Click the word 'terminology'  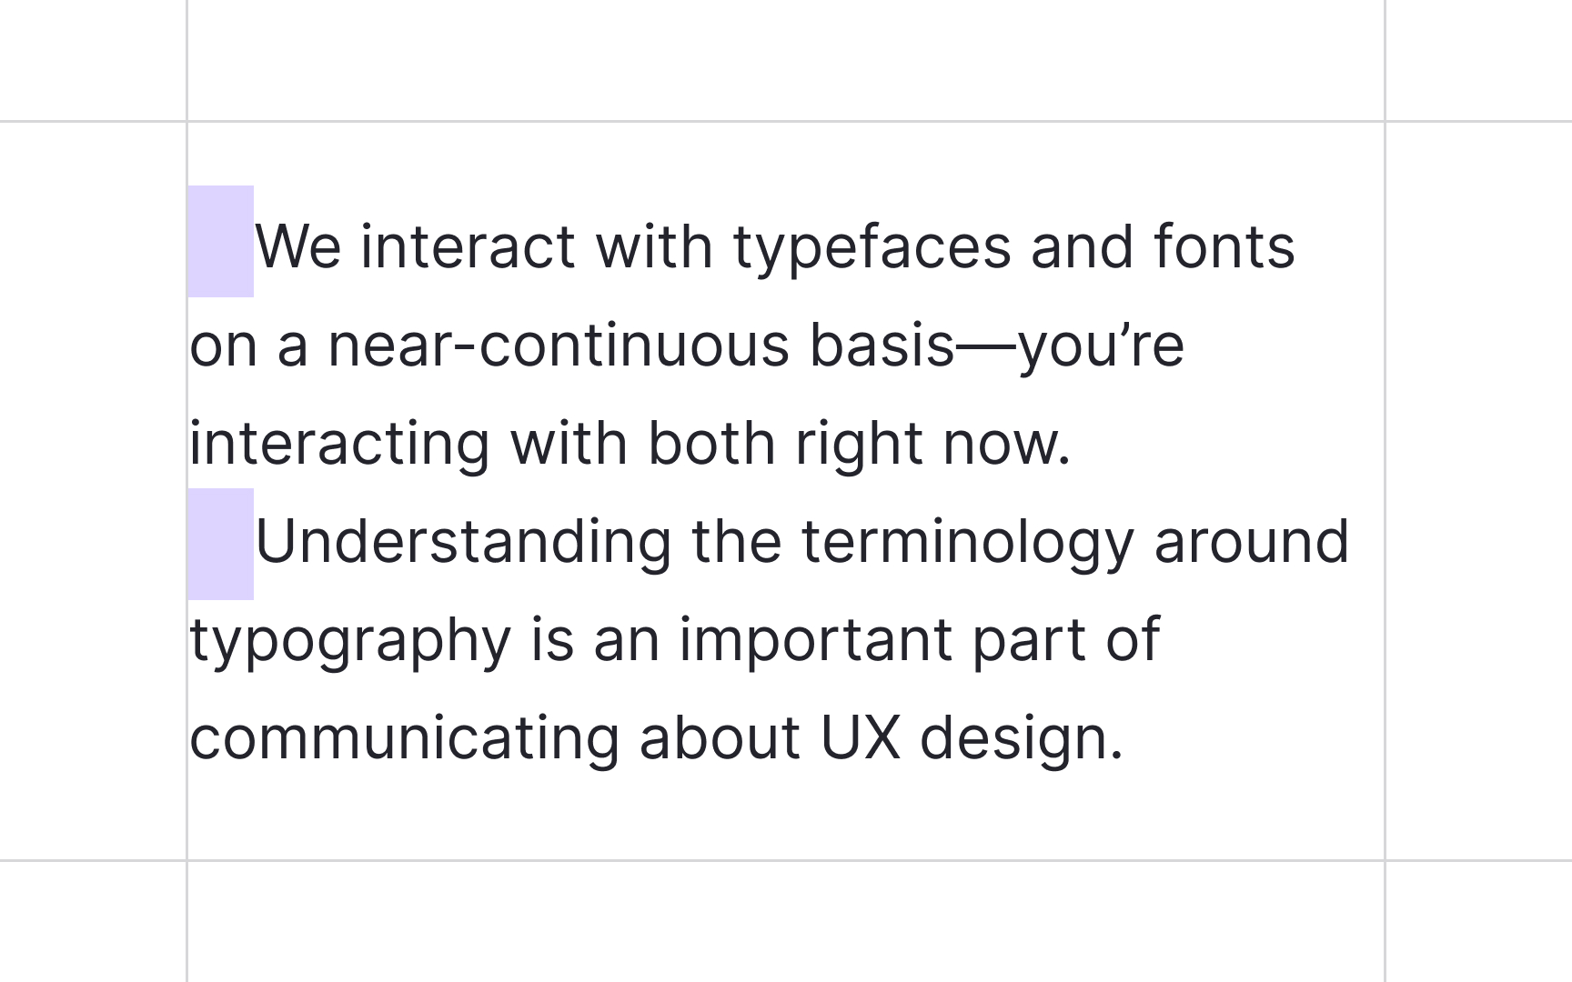(968, 544)
